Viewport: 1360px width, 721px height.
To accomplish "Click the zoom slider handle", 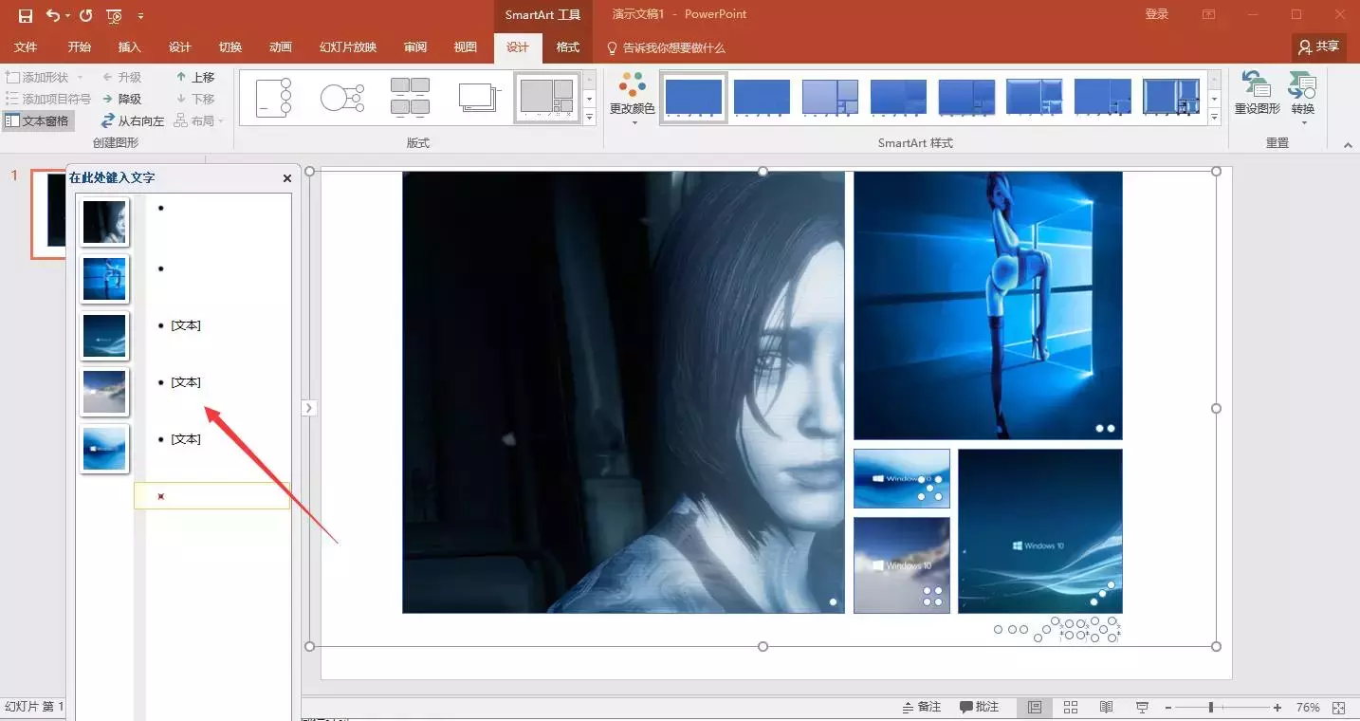I will click(1211, 708).
